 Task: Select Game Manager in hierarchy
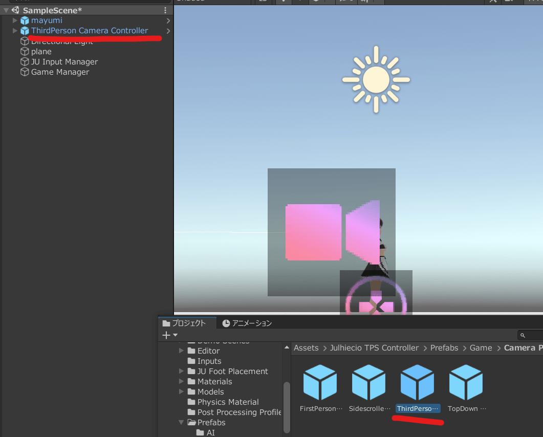point(60,72)
